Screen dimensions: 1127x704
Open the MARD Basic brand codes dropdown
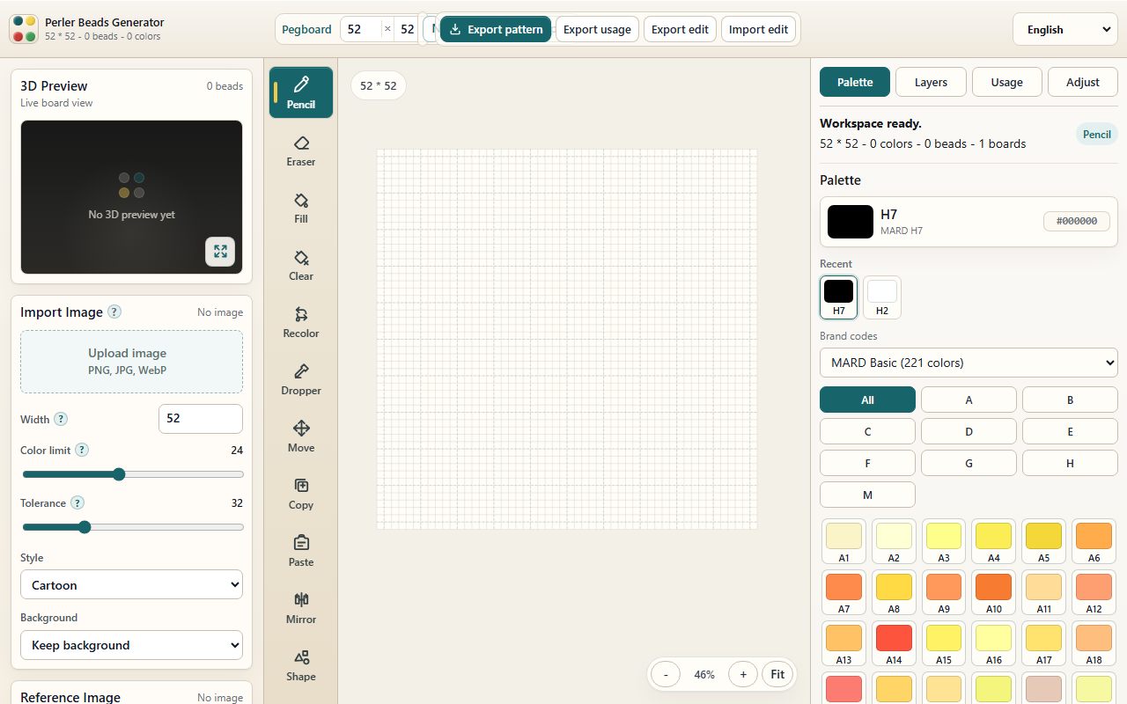click(x=969, y=363)
